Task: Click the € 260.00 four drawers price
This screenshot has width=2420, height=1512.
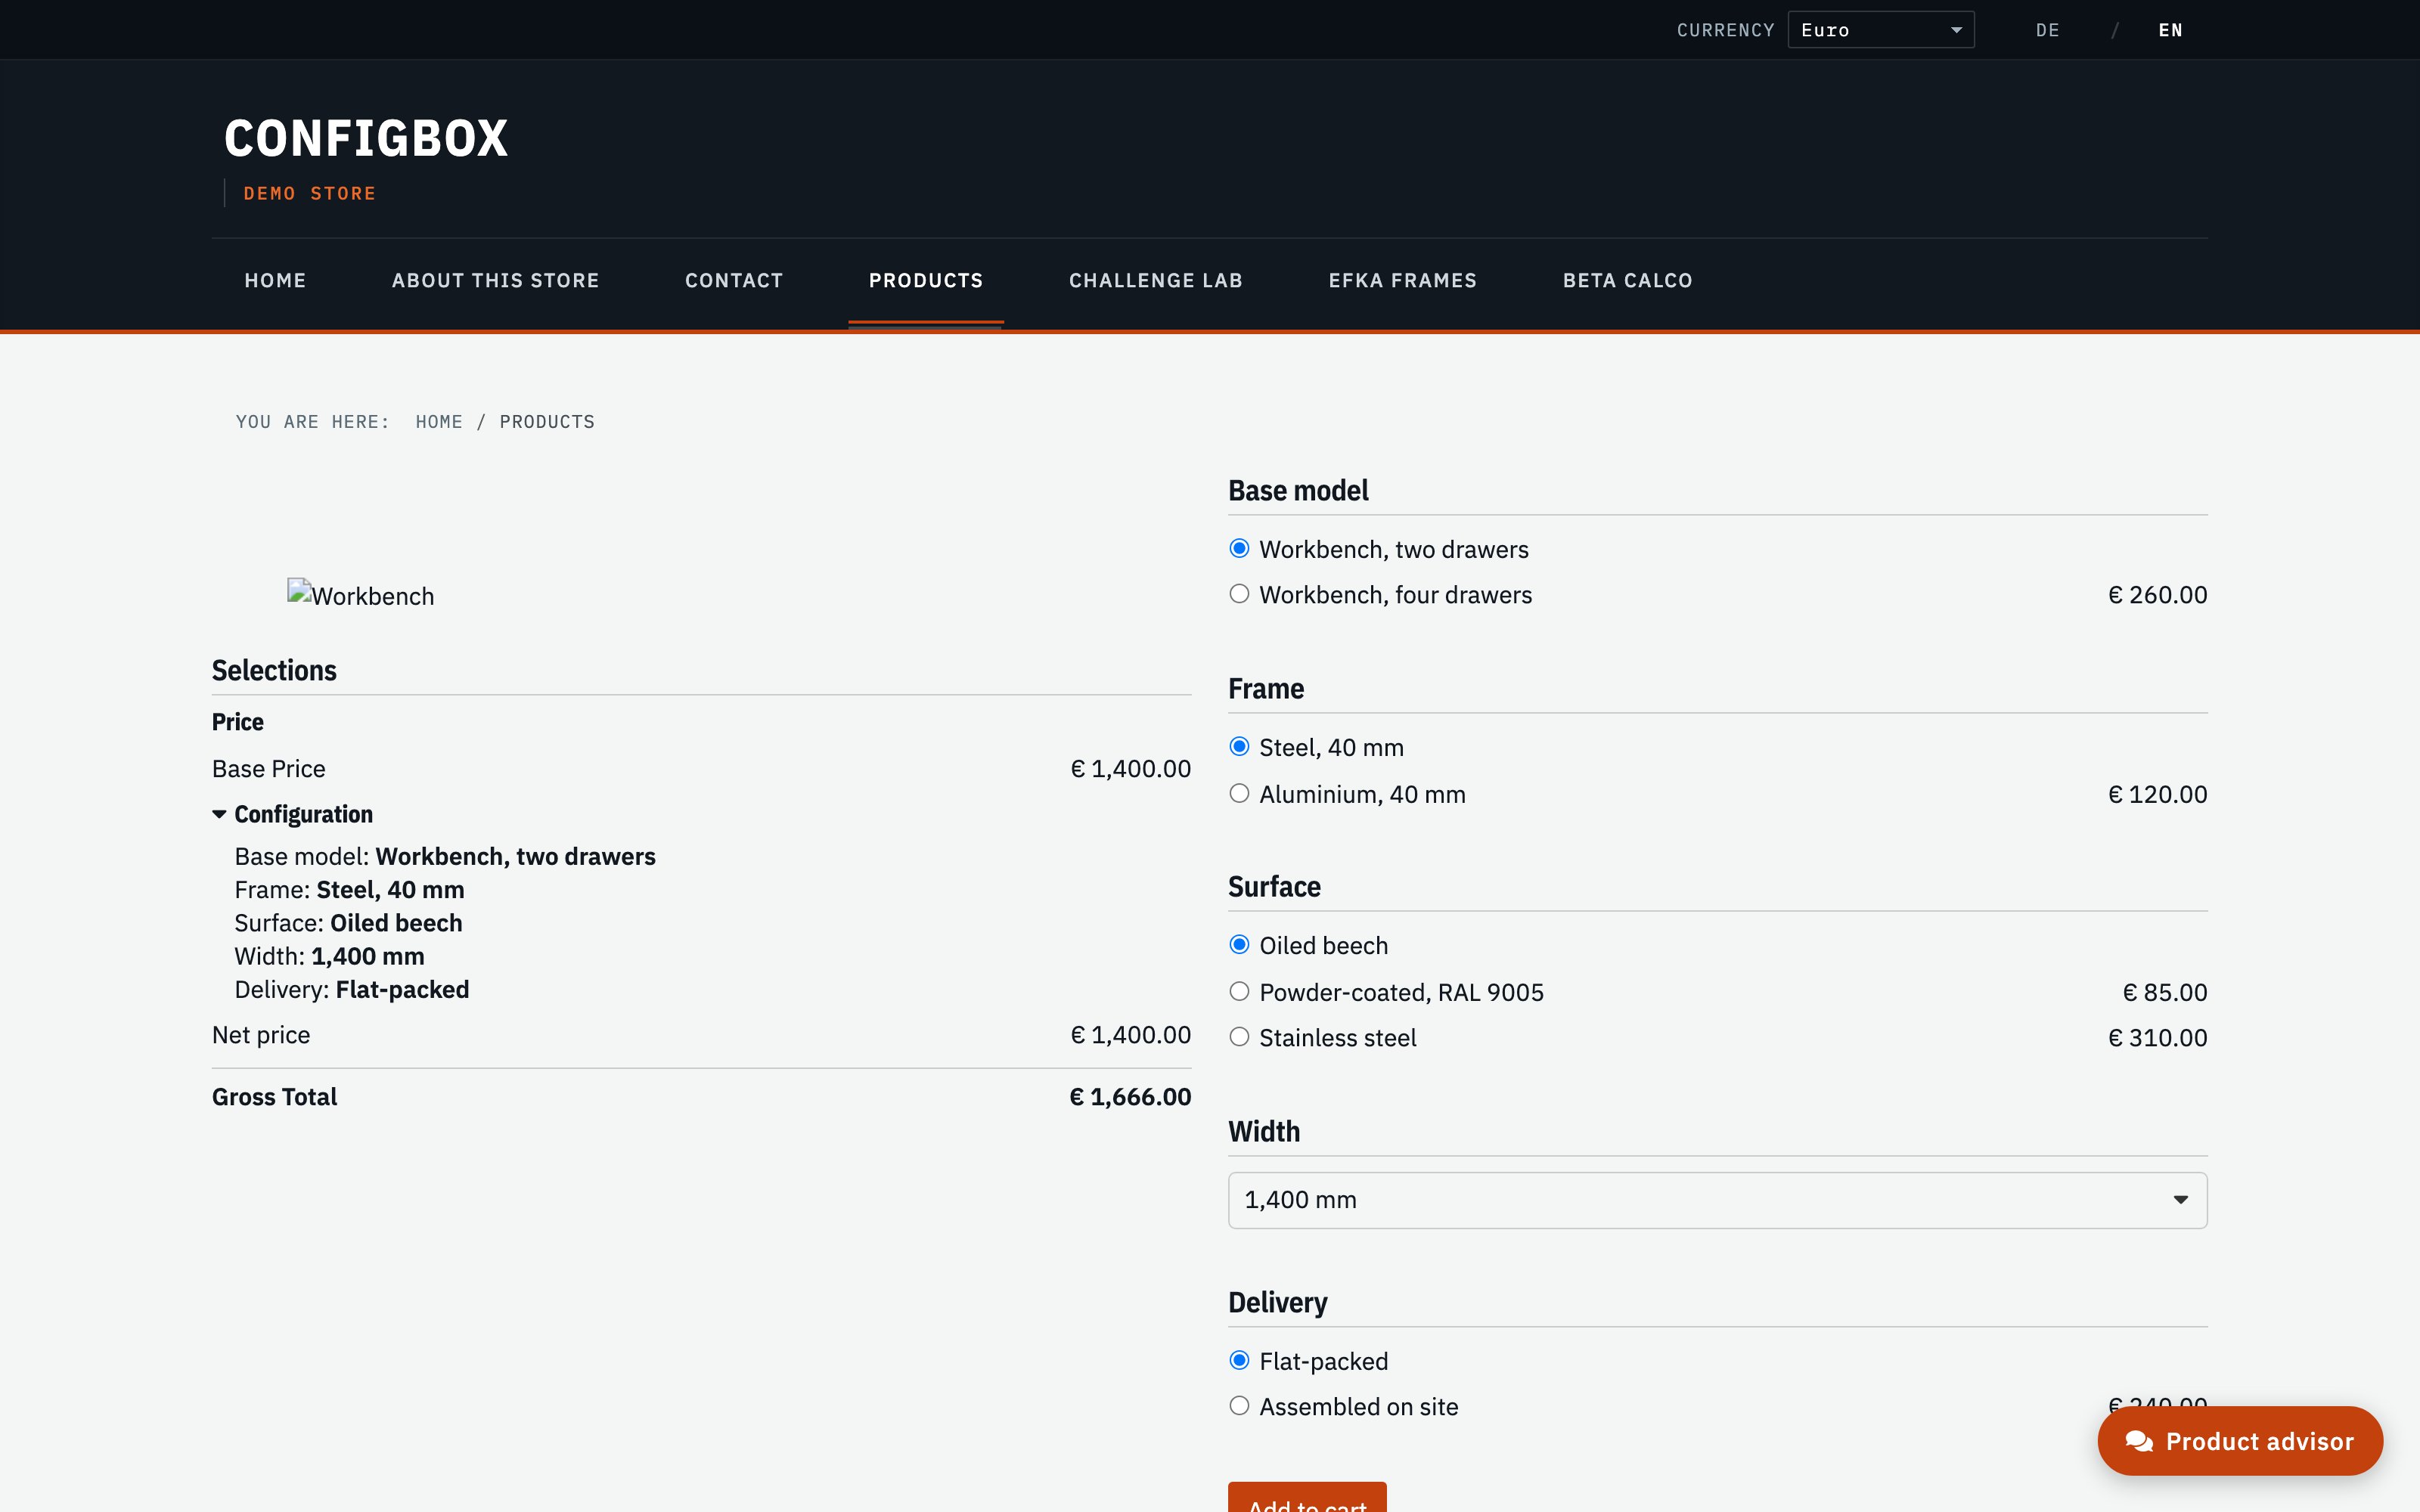Action: click(x=2157, y=595)
